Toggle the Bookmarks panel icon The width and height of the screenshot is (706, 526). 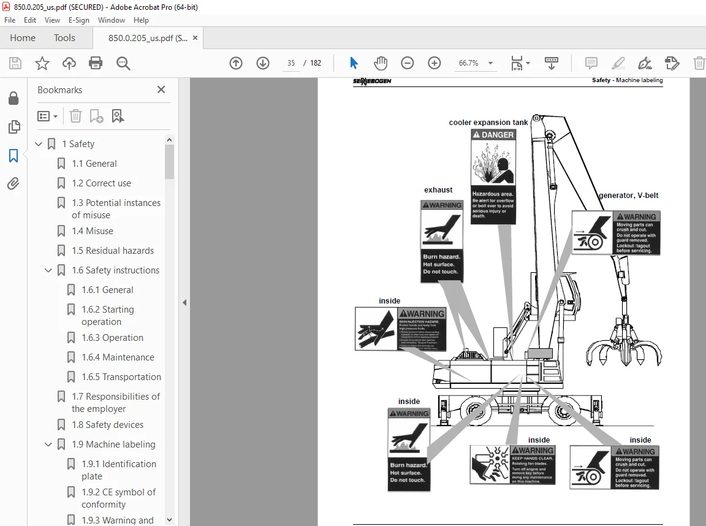[x=13, y=156]
